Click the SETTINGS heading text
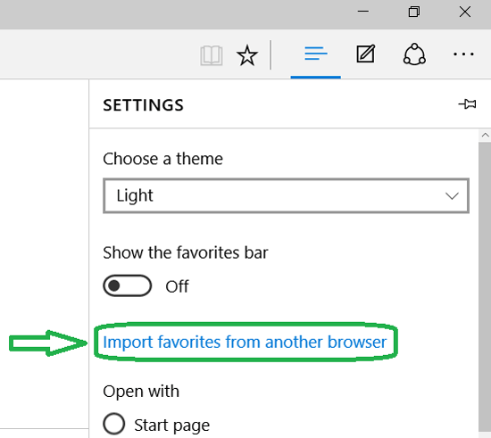This screenshot has width=491, height=438. click(143, 105)
